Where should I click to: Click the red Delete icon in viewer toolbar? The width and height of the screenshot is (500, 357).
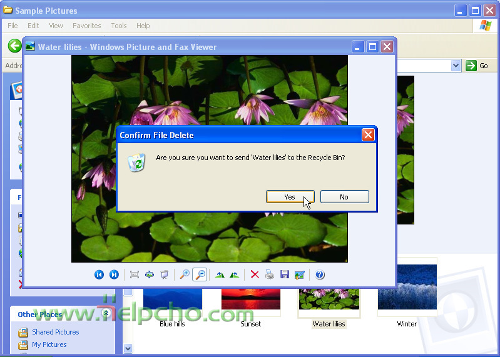click(x=255, y=274)
